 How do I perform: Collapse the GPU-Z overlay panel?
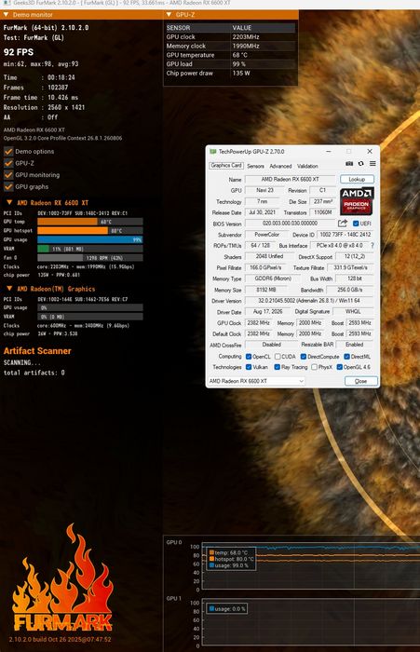coord(169,15)
